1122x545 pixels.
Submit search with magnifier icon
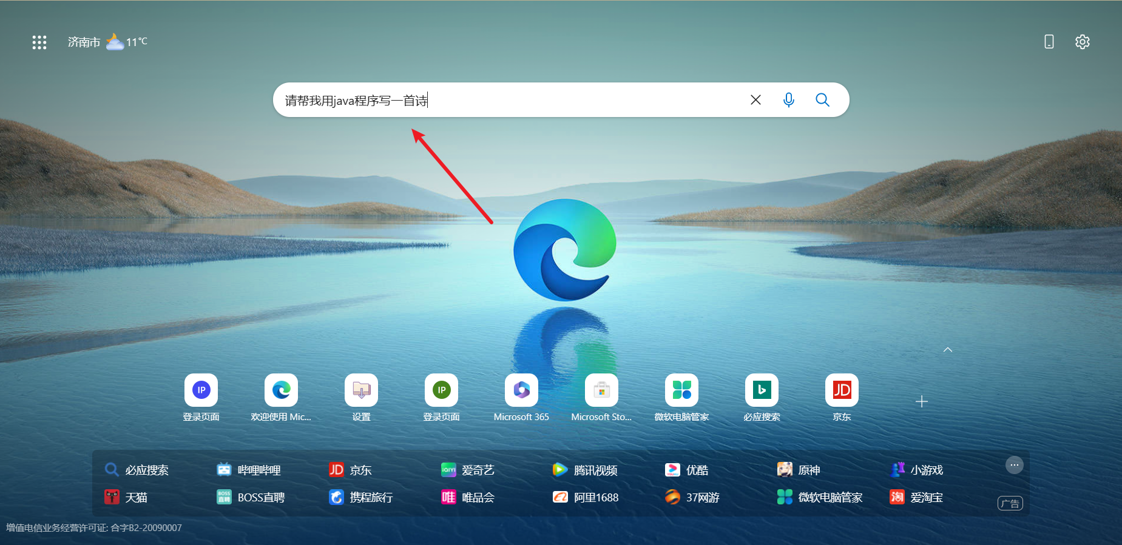pyautogui.click(x=822, y=99)
